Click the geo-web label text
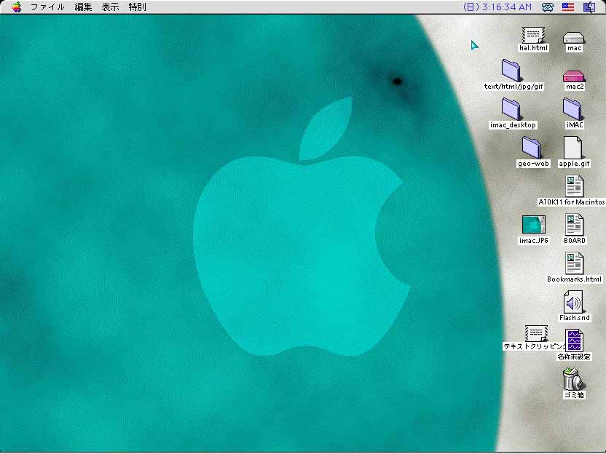The height and width of the screenshot is (454, 606). tap(533, 164)
